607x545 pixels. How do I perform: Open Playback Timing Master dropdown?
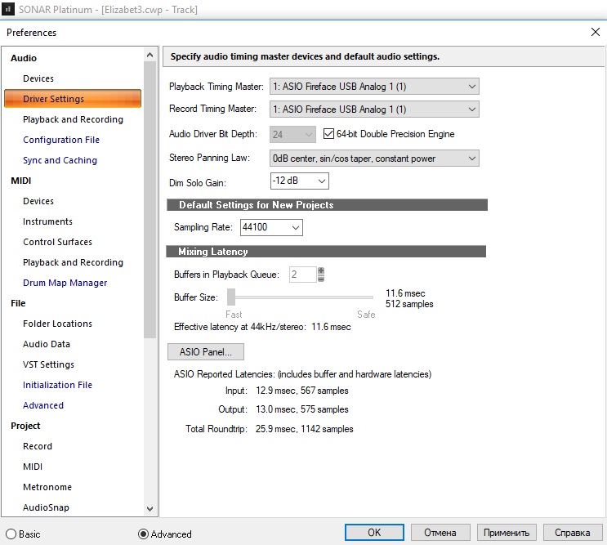374,87
